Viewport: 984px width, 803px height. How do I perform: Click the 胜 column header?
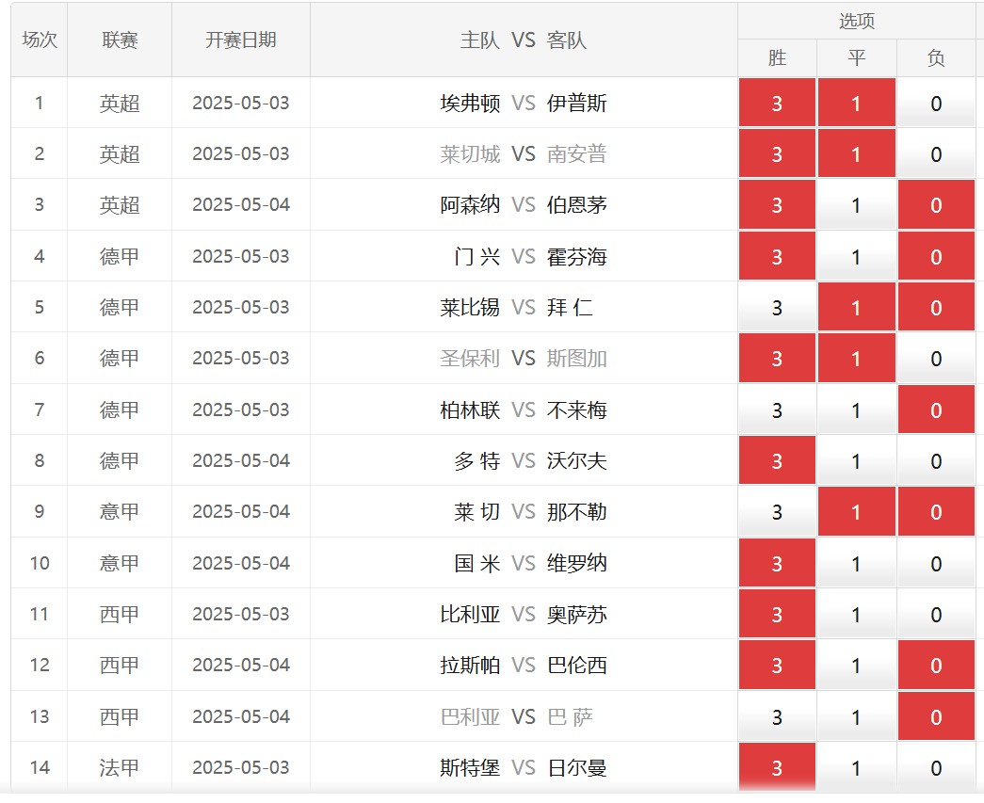(777, 57)
